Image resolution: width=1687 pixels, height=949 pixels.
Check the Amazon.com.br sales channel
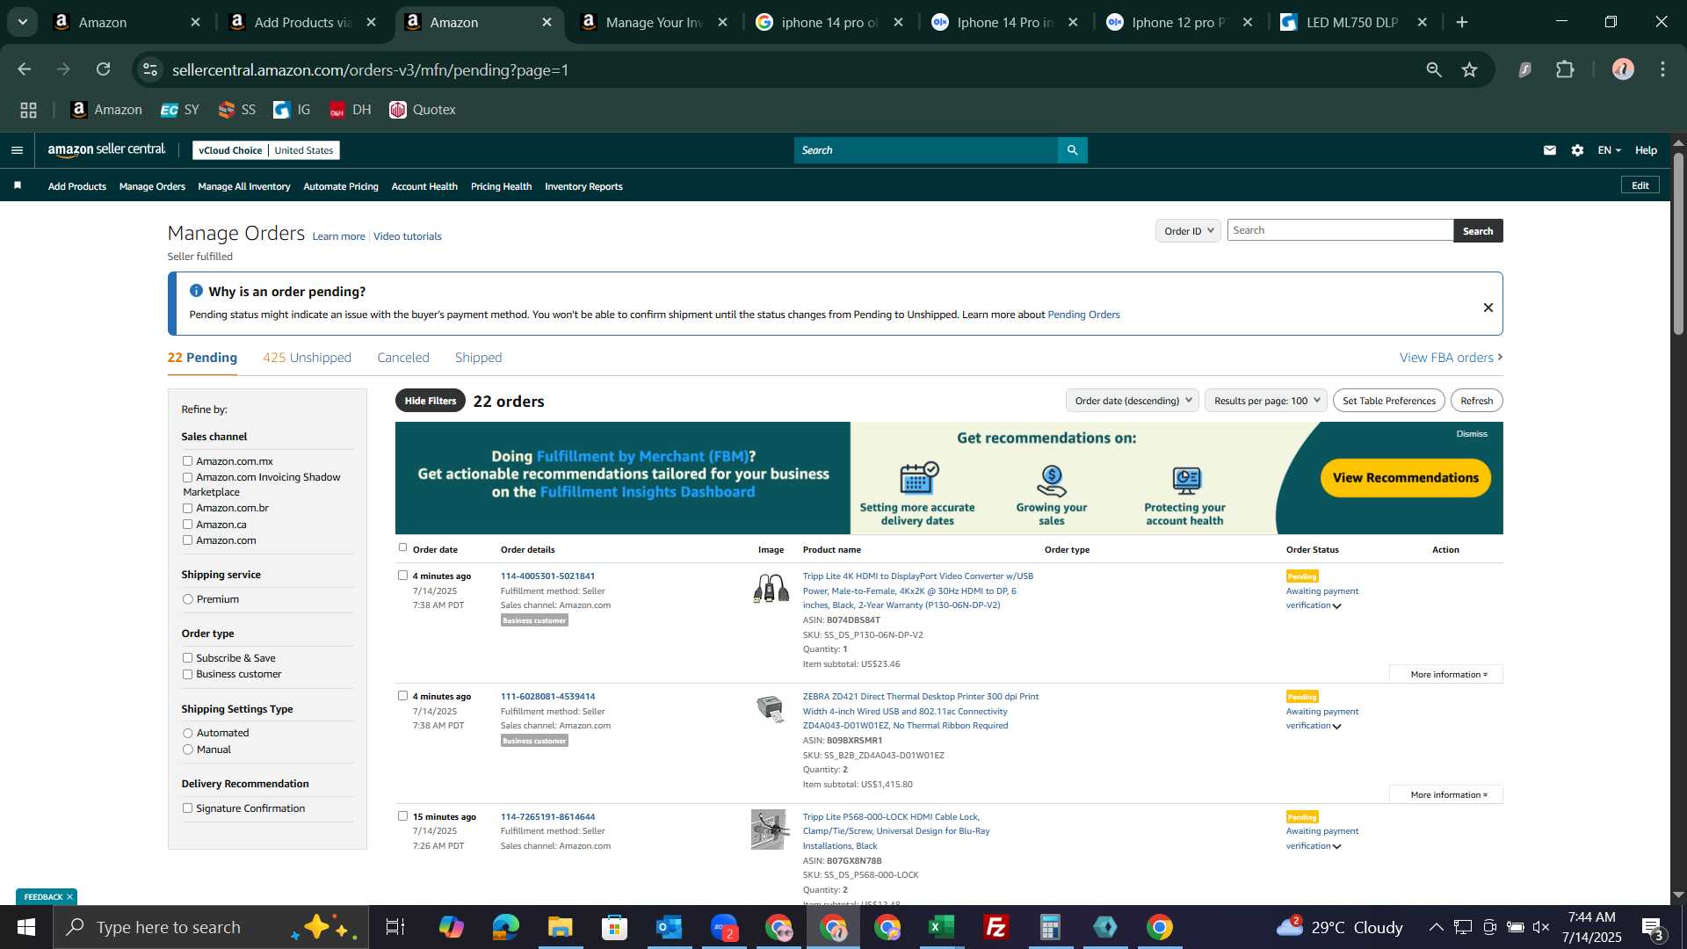187,508
